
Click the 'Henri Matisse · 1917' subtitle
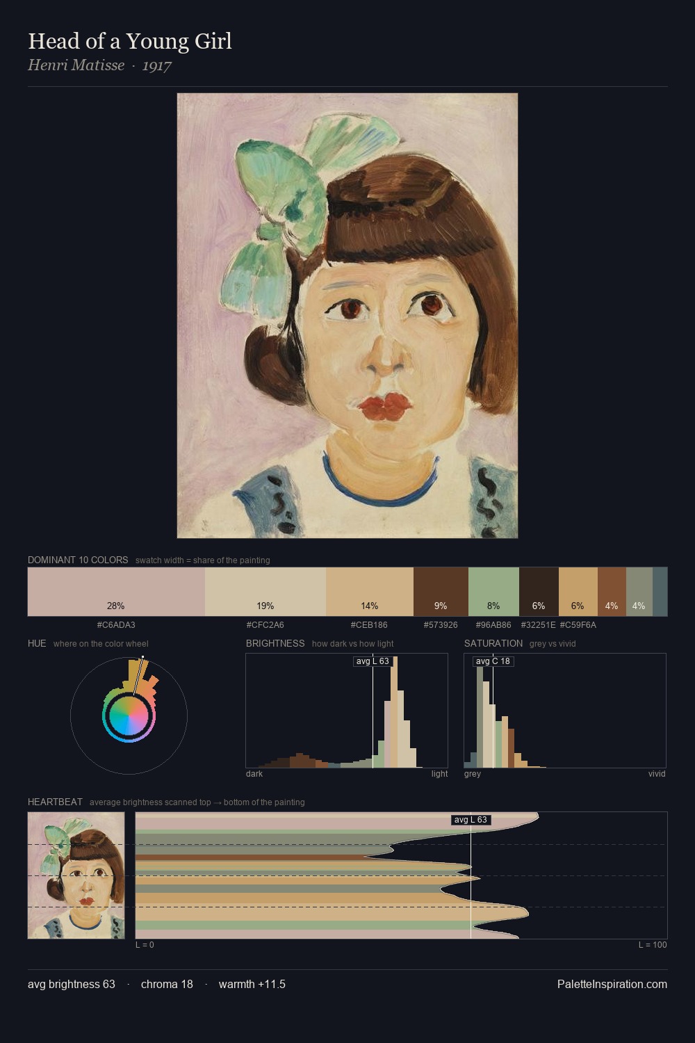[99, 65]
